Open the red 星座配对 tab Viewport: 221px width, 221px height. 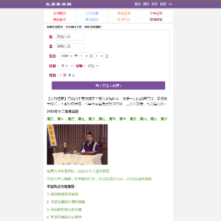pos(60,20)
